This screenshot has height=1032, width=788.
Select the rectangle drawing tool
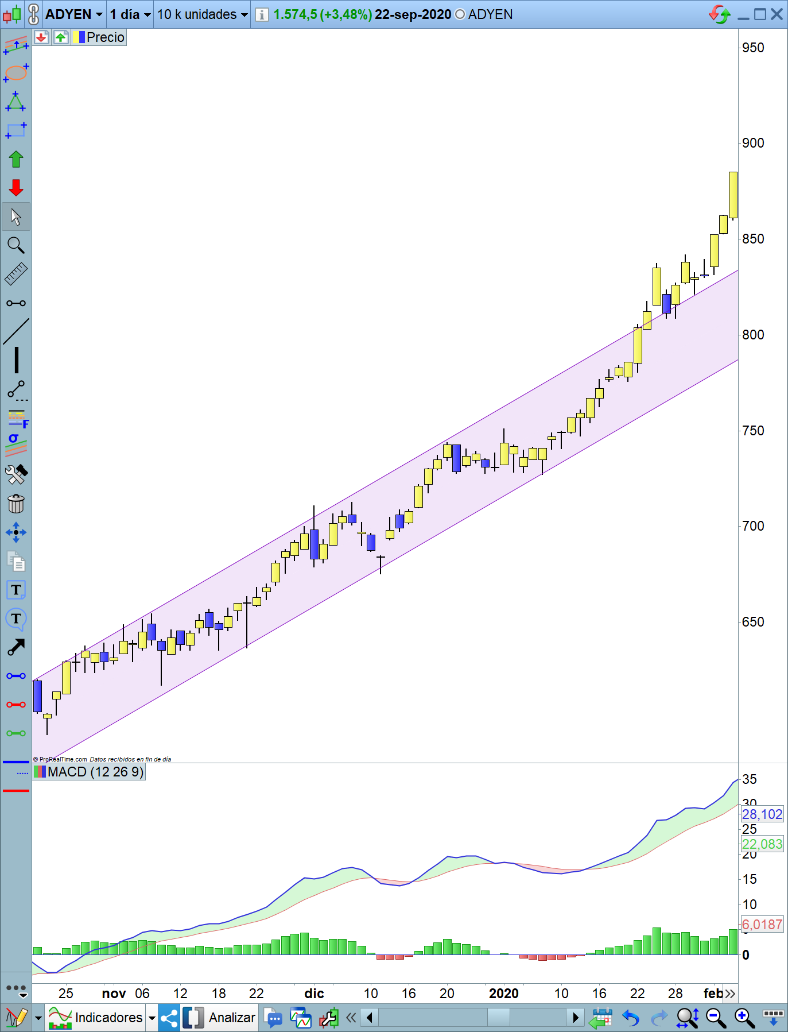(x=16, y=130)
